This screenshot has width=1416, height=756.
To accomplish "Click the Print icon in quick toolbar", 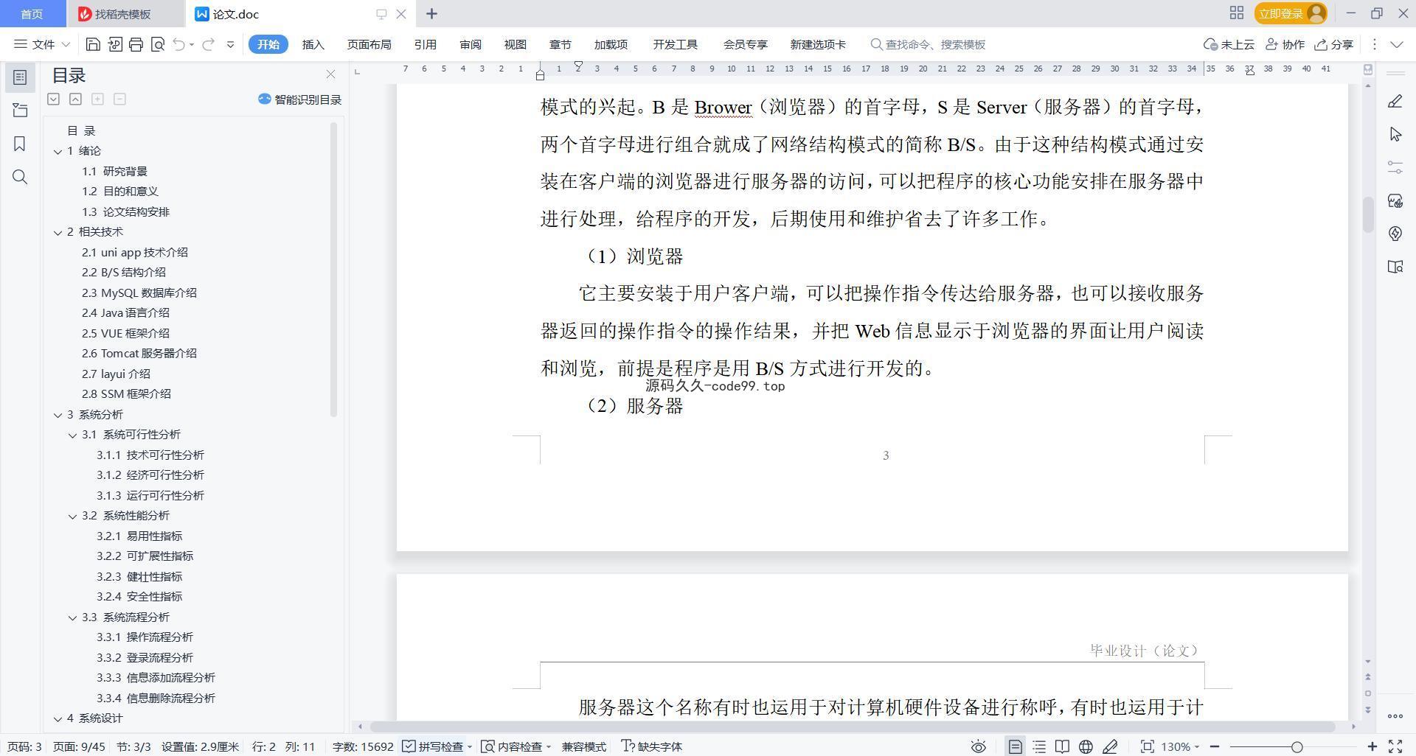I will click(x=136, y=44).
